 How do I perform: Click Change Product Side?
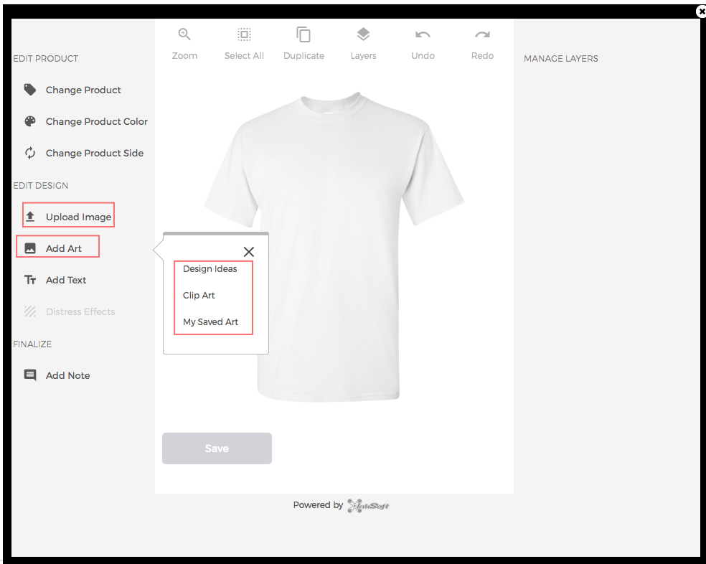click(29, 153)
